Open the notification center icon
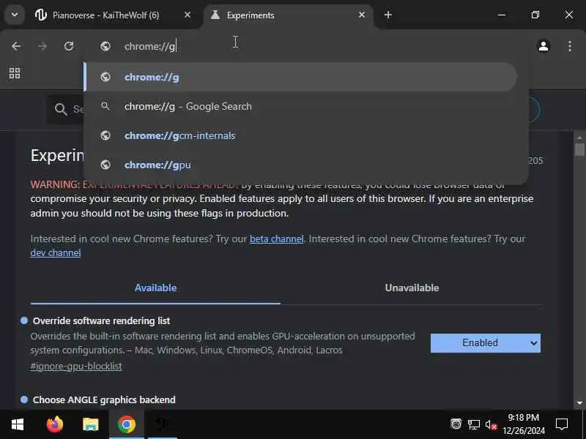Image resolution: width=586 pixels, height=439 pixels. click(562, 424)
